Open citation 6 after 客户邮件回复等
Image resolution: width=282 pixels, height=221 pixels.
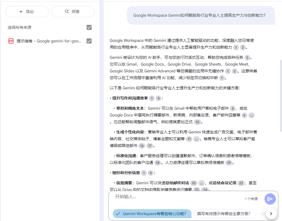(x=244, y=115)
